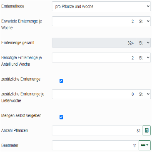
Task: Open the ruler icon dropdown beside Beetmeter
Action: coord(145,145)
